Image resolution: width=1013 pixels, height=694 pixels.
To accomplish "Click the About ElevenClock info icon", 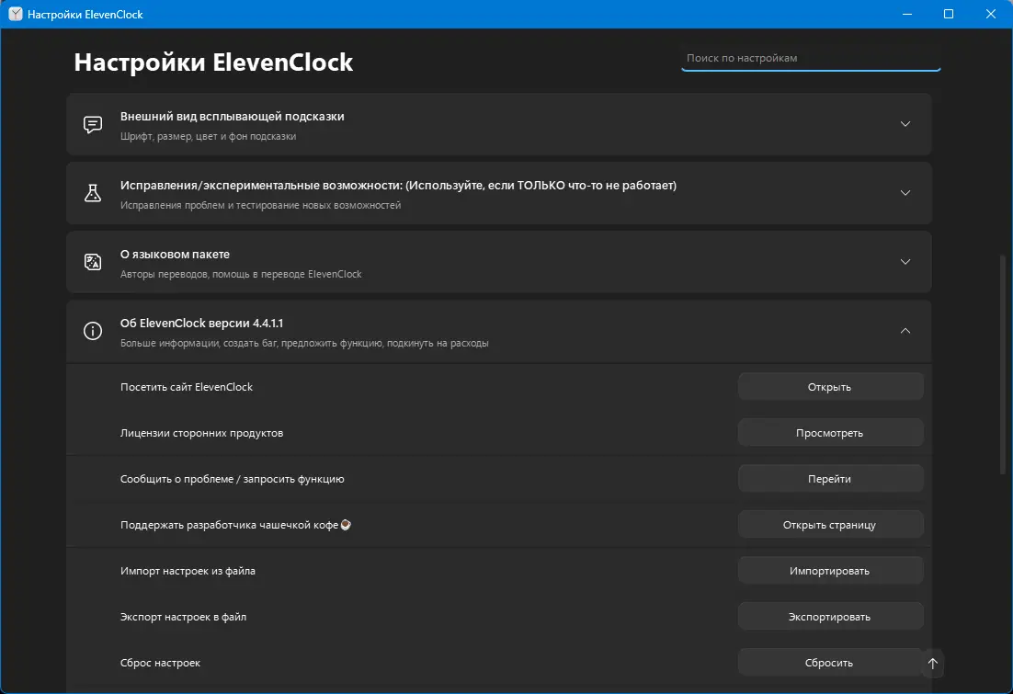I will 93,331.
